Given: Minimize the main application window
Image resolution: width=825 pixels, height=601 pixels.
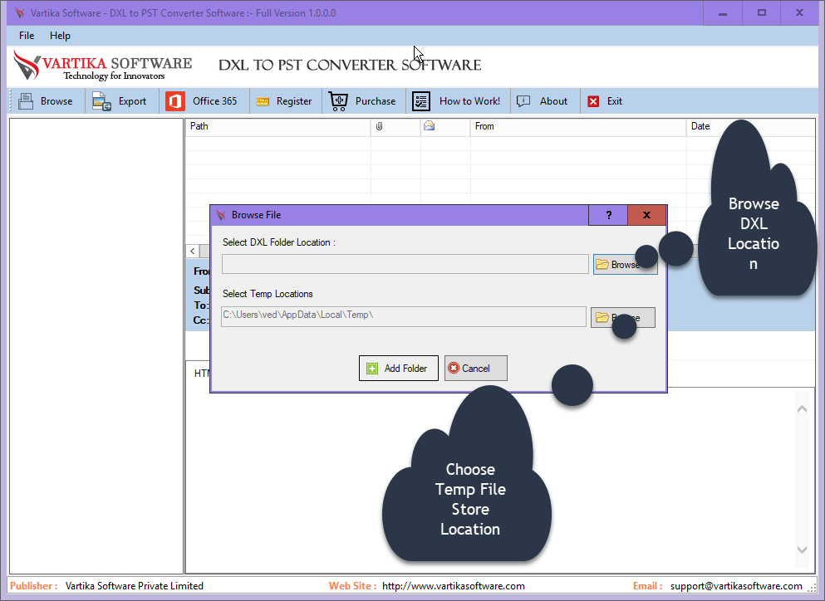Looking at the screenshot, I should [x=723, y=12].
